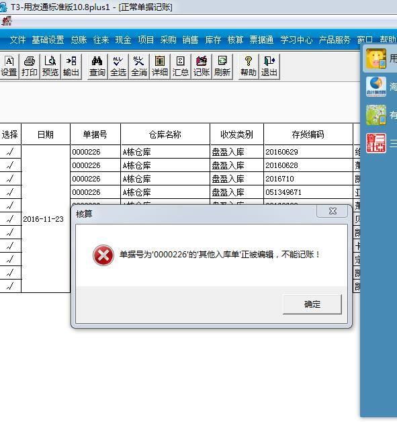Select cell 20160628 in 存货编码 column

coord(308,165)
